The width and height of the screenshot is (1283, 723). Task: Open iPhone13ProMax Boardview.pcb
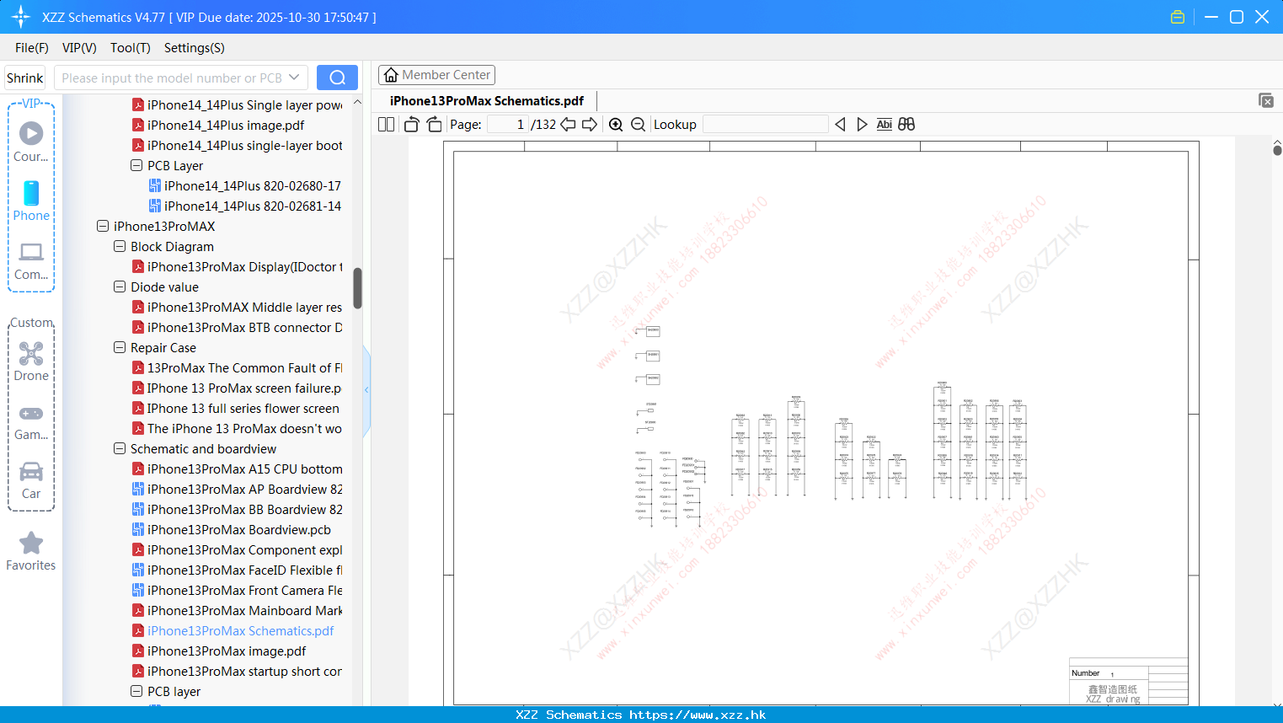tap(232, 529)
